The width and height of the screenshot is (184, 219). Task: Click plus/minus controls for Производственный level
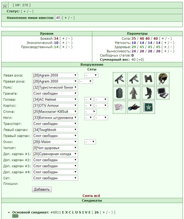click(66, 47)
